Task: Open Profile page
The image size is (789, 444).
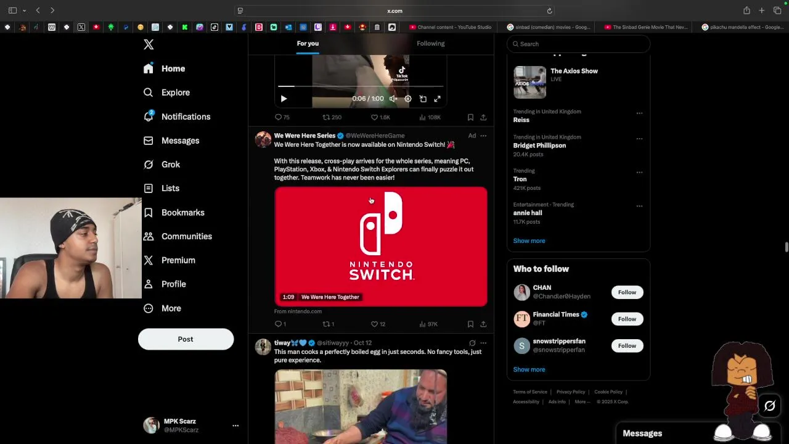Action: (x=164, y=284)
